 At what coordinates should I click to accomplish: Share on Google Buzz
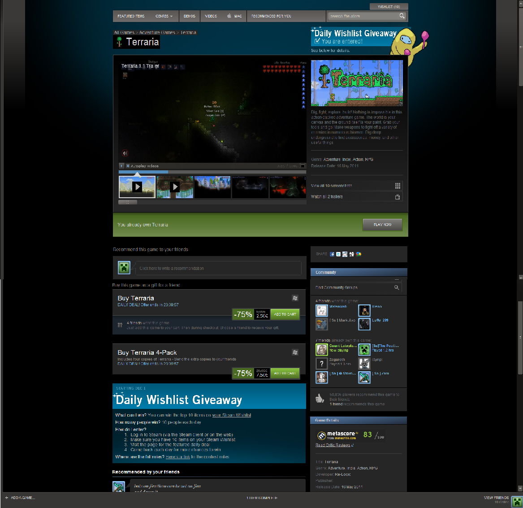tap(359, 254)
